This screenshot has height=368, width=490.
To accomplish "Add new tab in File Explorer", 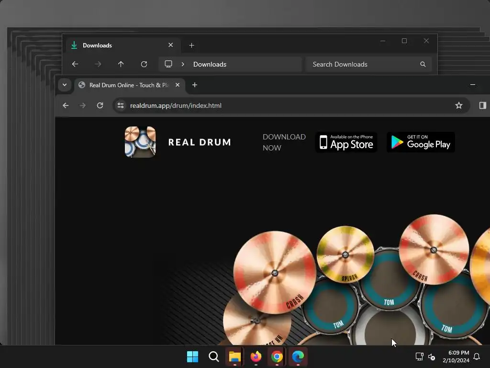I will pyautogui.click(x=191, y=46).
